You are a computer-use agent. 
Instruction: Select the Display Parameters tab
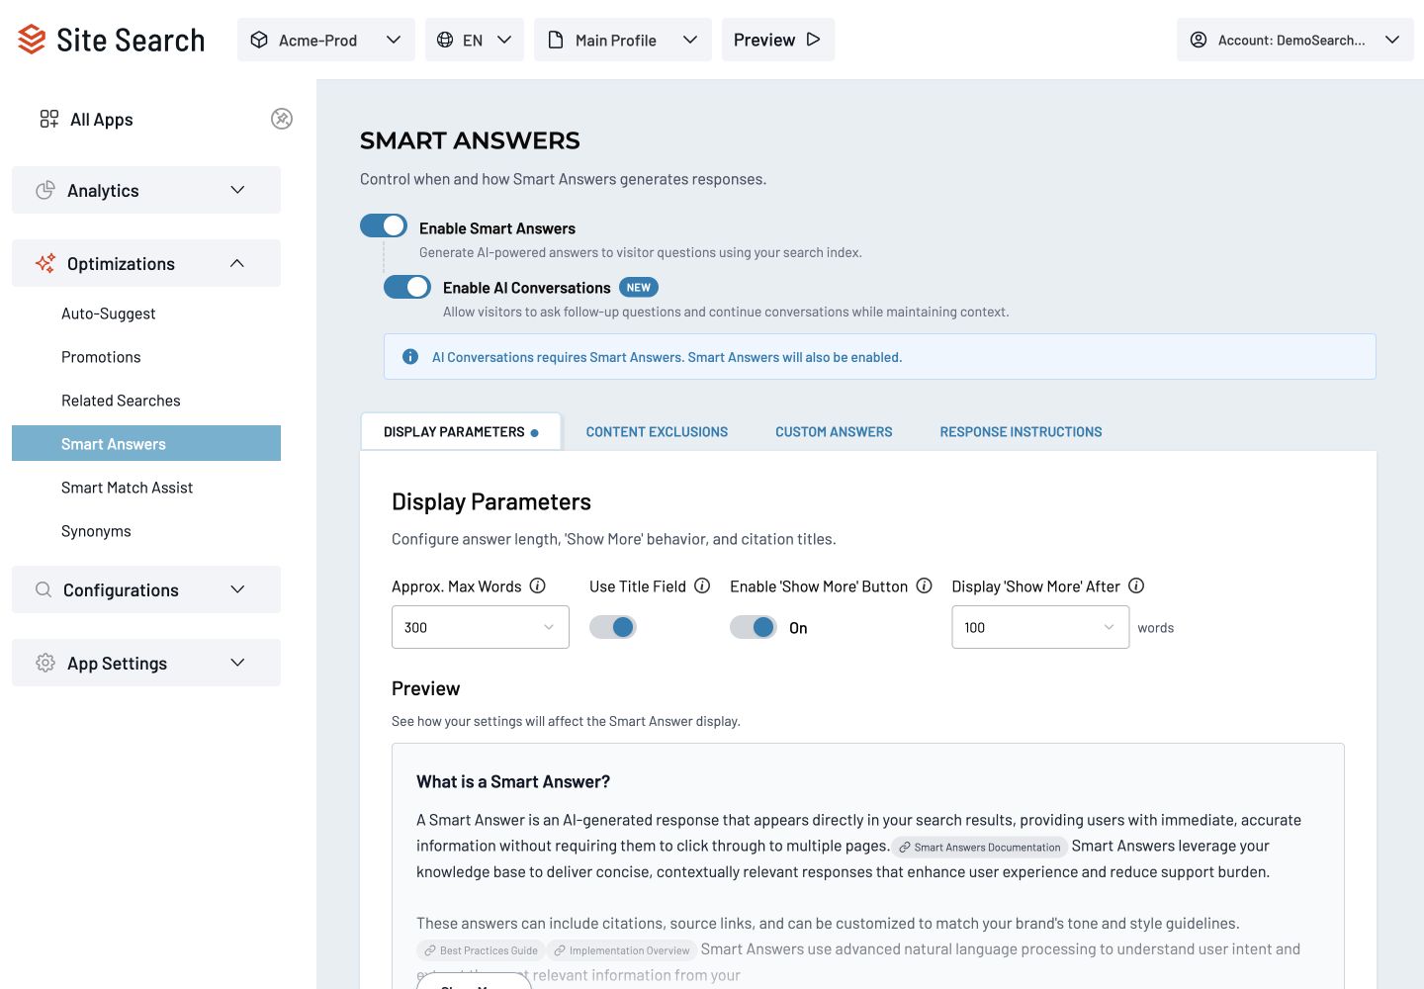click(x=461, y=432)
